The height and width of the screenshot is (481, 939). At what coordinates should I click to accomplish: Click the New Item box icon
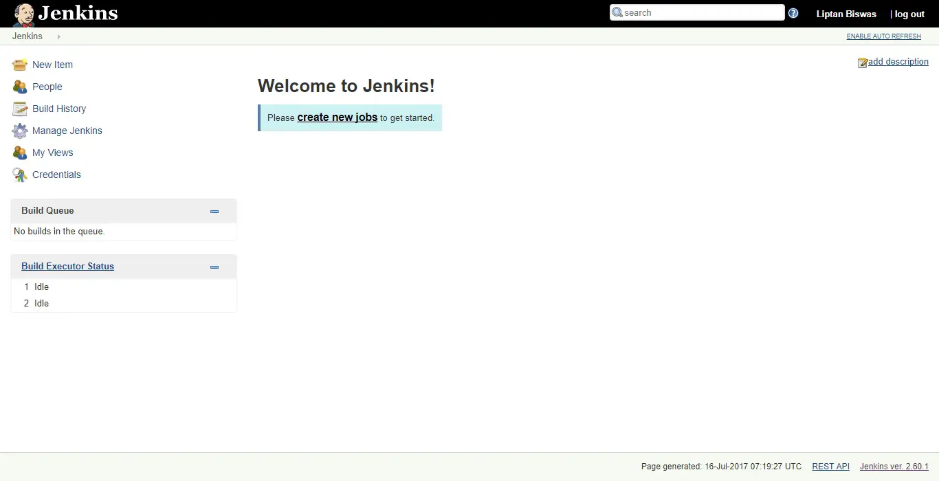(x=20, y=65)
